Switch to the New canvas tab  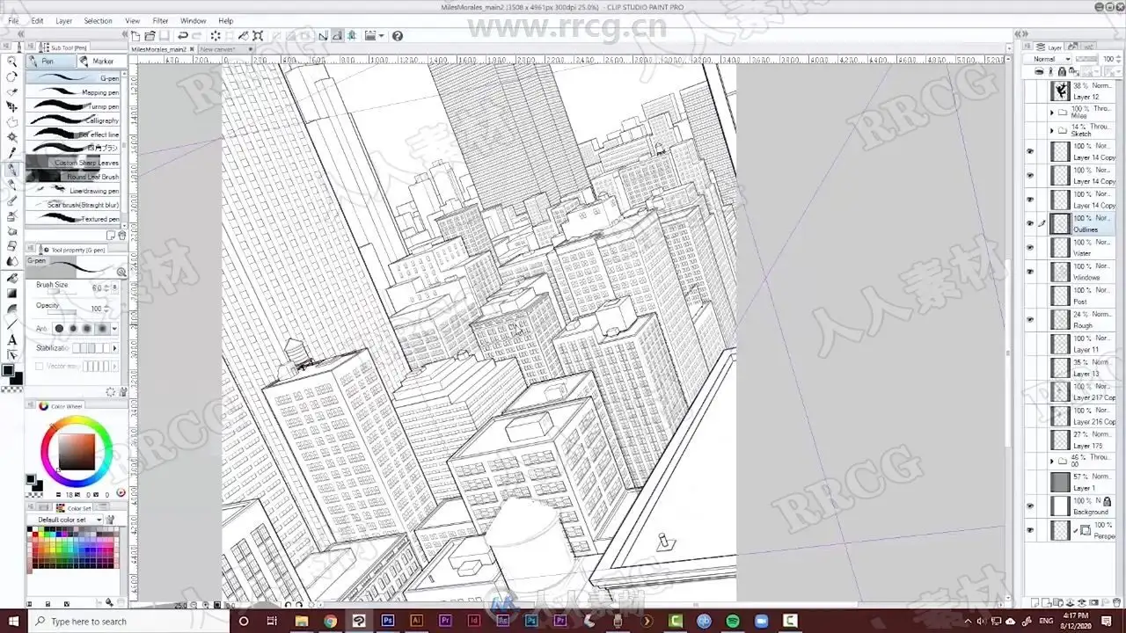point(216,49)
